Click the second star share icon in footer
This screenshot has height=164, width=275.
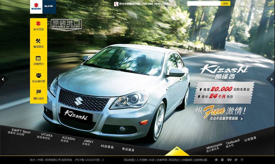point(222,160)
